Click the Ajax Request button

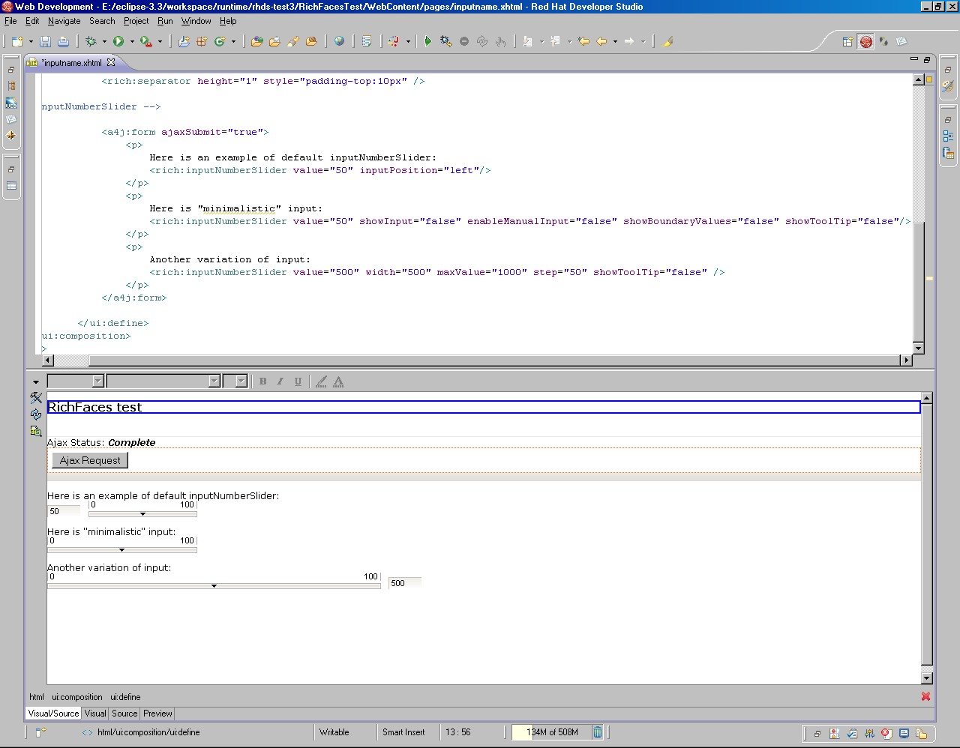coord(90,460)
